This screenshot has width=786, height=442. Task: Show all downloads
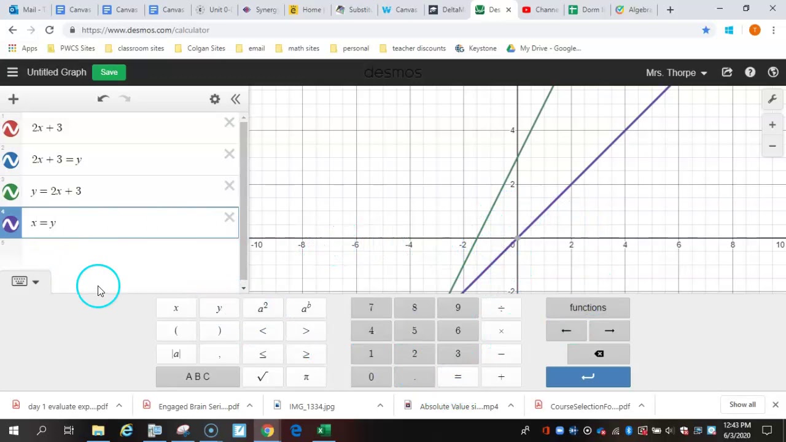point(742,405)
